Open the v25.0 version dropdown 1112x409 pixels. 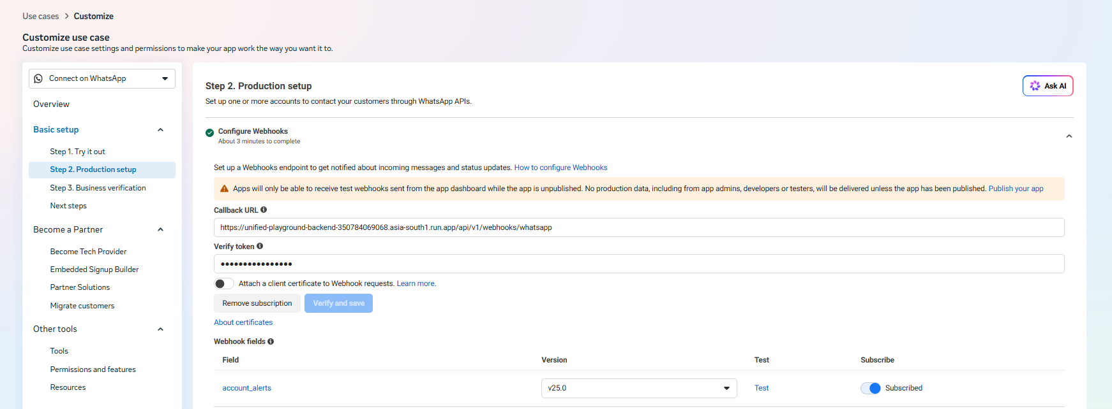click(x=639, y=388)
